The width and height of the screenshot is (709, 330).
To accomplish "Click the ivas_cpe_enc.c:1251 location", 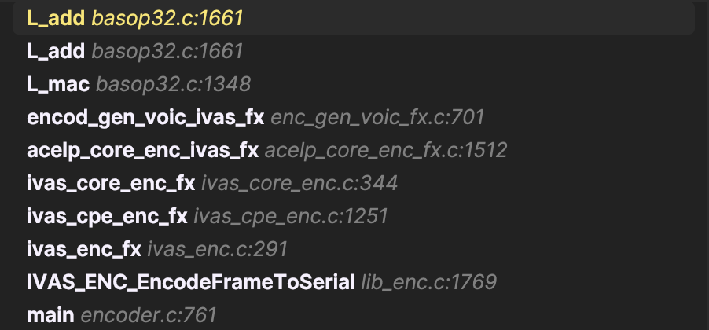I will click(291, 217).
